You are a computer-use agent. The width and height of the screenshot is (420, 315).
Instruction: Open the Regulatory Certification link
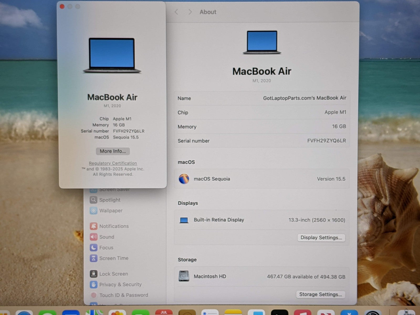(x=113, y=163)
